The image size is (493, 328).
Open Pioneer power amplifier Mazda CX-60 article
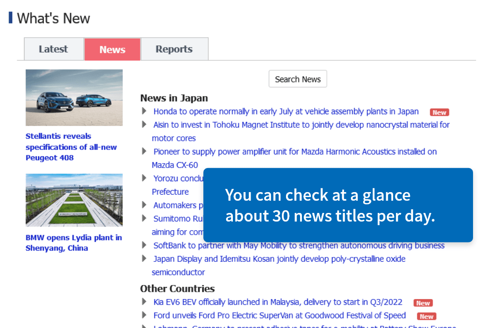[x=294, y=158]
